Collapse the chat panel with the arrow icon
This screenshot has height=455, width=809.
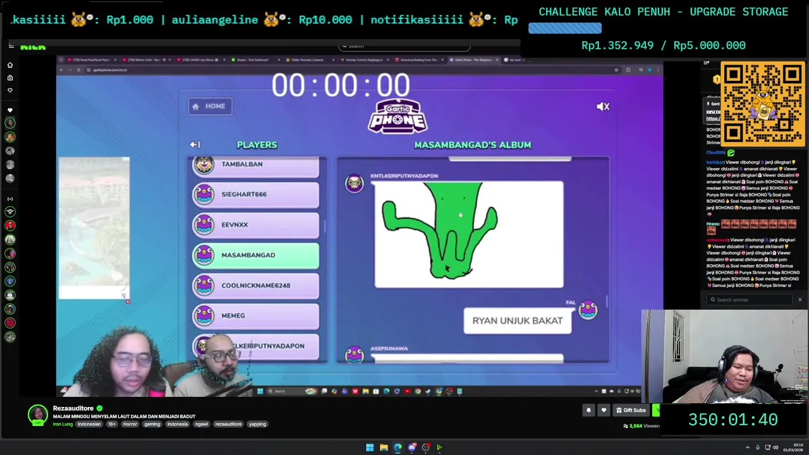707,63
